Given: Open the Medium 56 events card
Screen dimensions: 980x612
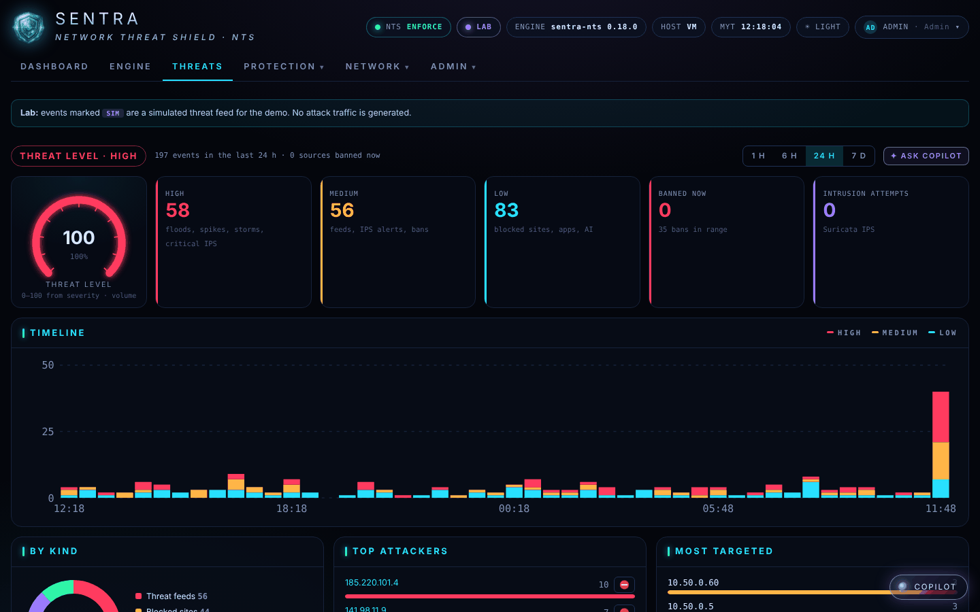Looking at the screenshot, I should (x=398, y=242).
